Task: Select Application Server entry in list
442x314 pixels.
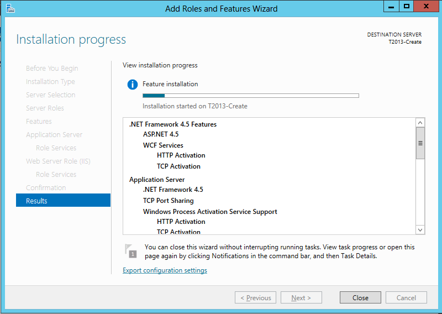Action: tap(157, 180)
